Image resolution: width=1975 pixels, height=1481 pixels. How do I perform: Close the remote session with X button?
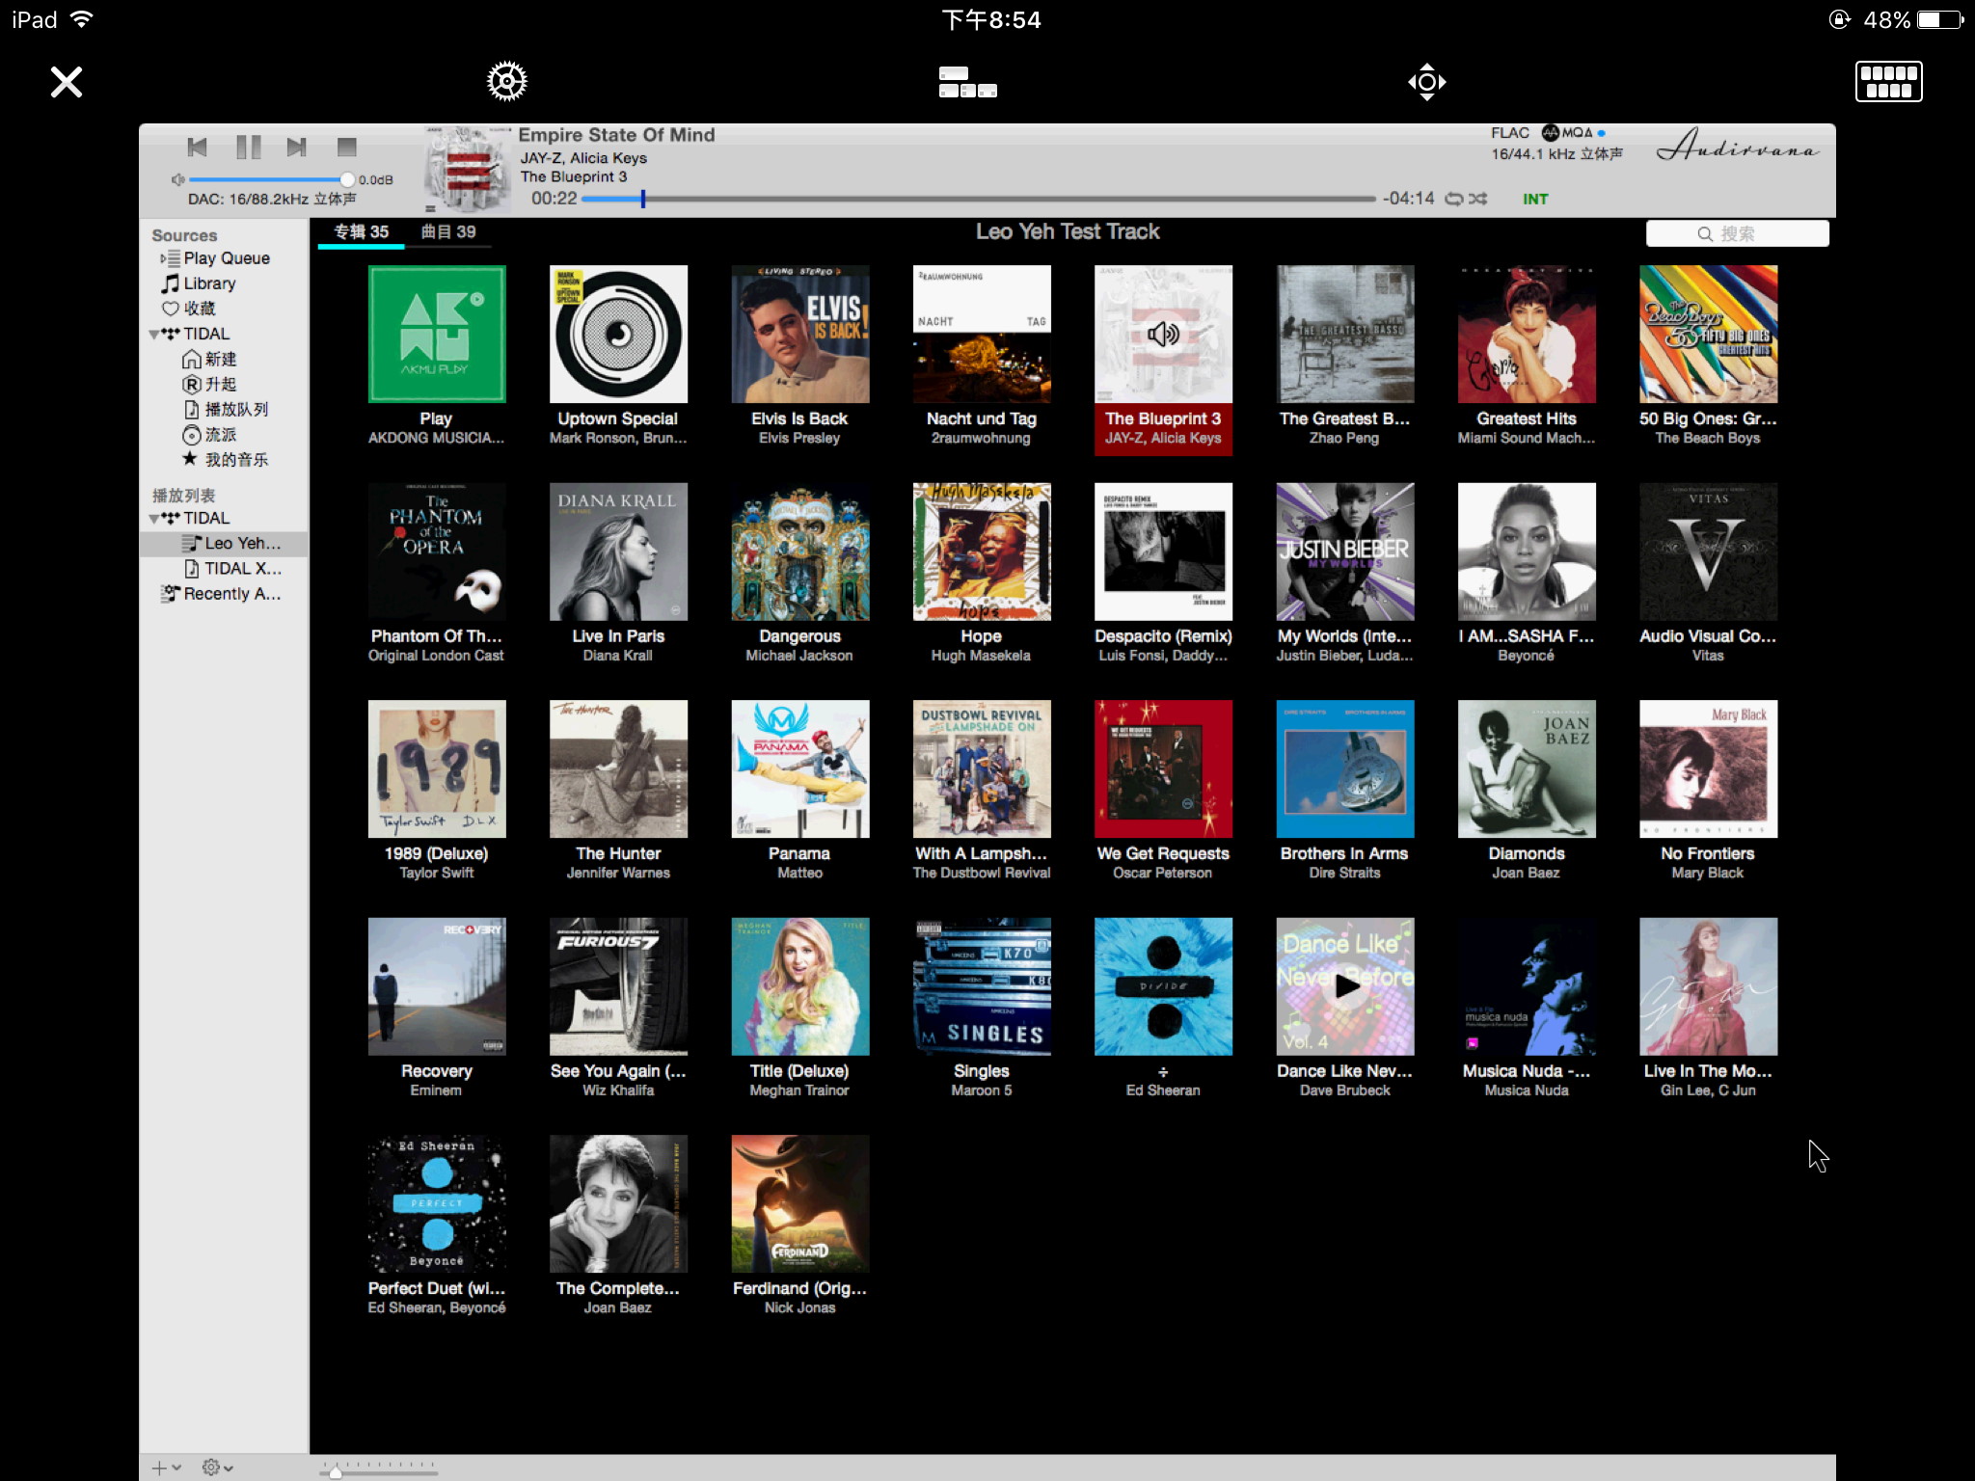[67, 82]
